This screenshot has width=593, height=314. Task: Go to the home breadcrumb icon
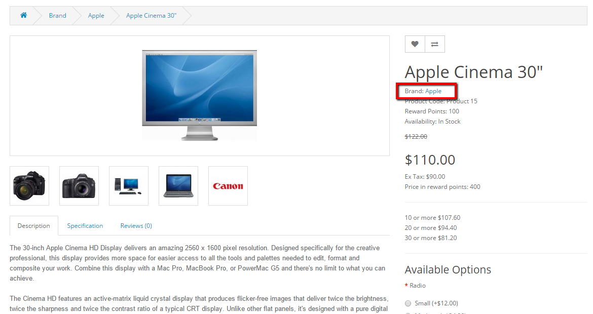coord(23,15)
